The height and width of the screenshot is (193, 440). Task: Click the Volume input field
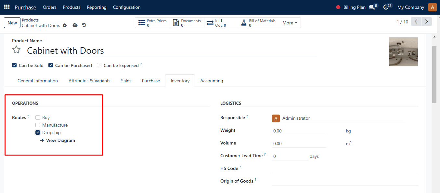(x=299, y=144)
